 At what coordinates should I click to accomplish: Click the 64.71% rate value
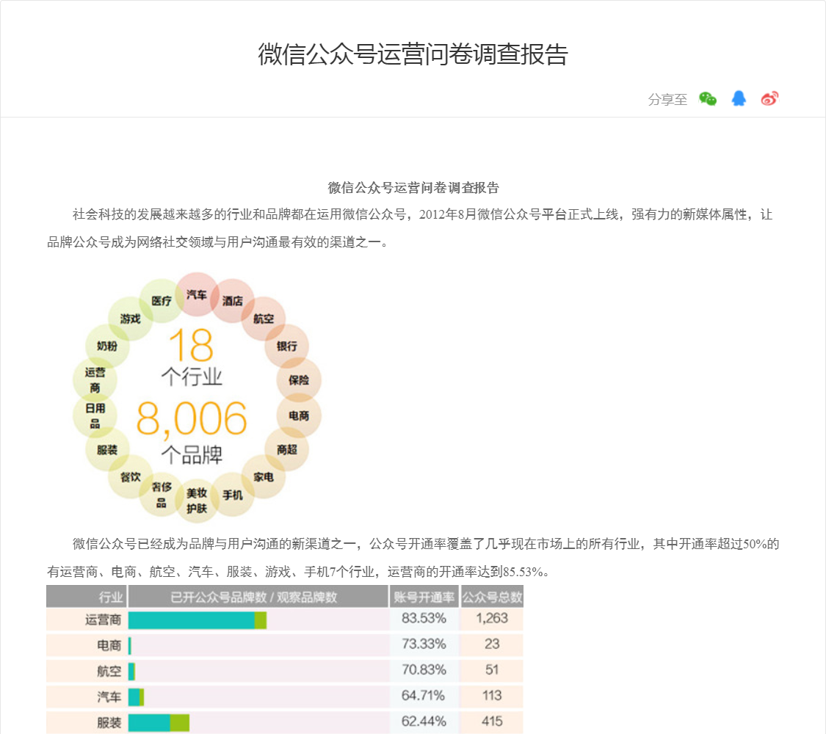click(x=423, y=696)
